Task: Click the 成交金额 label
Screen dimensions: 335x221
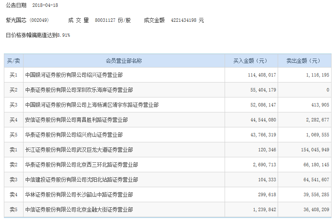Action: coord(154,20)
